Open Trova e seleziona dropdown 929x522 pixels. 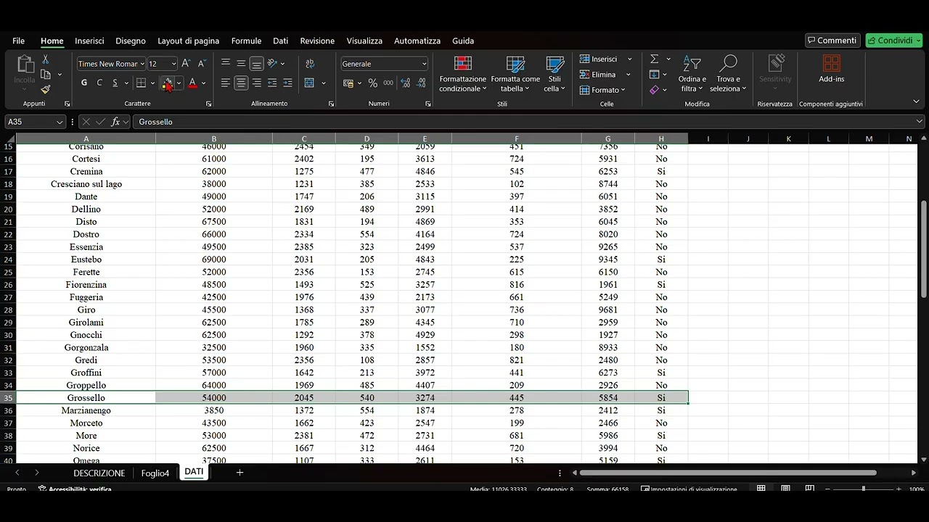point(728,73)
